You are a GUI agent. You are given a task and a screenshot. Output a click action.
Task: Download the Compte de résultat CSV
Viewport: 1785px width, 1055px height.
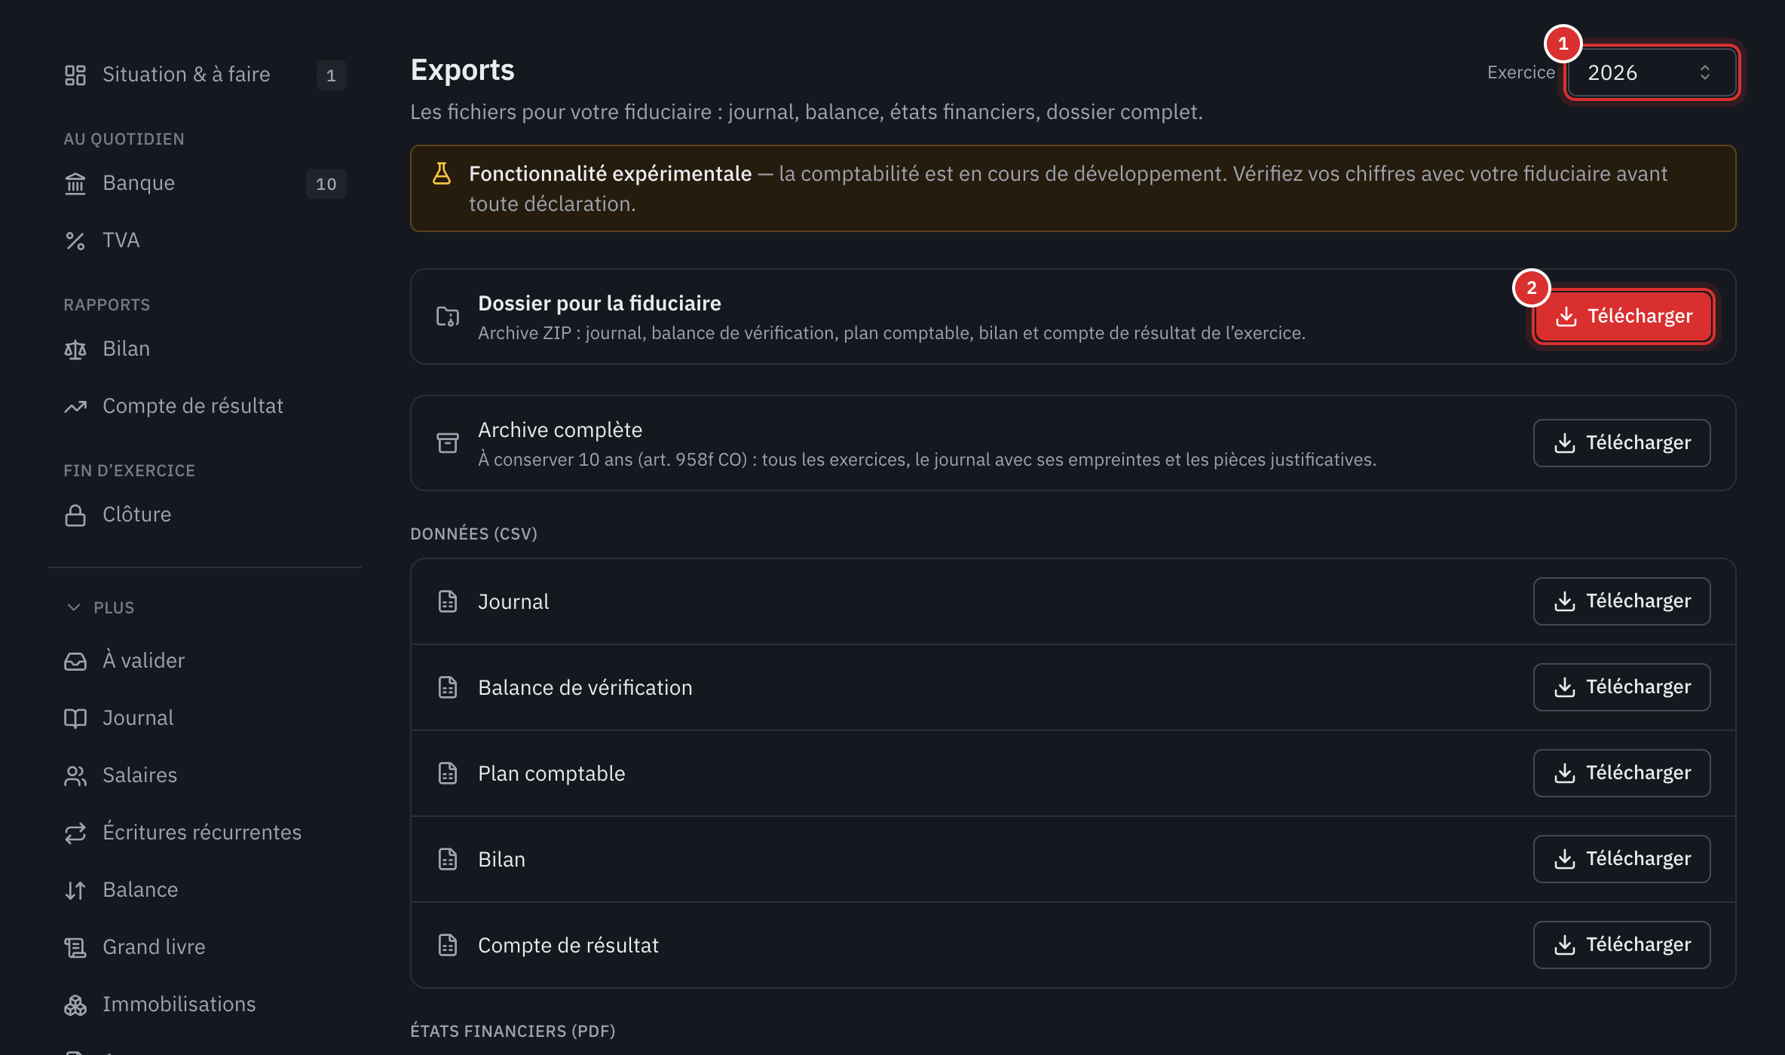(1621, 945)
